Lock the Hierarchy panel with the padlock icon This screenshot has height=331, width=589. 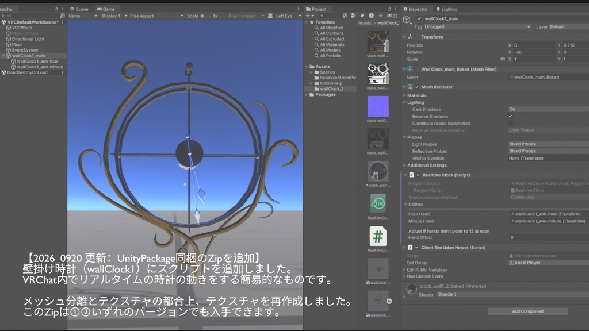56,9
